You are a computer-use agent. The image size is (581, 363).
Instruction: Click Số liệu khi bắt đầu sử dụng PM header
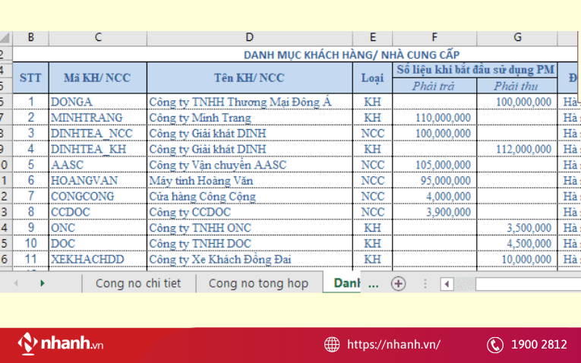coord(475,70)
